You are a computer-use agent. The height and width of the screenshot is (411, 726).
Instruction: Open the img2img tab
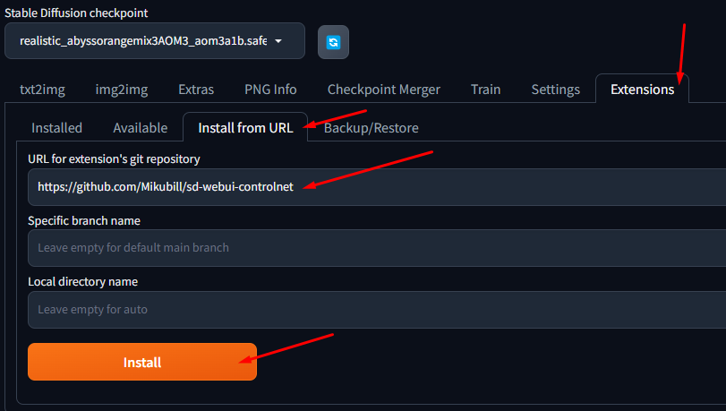click(122, 90)
